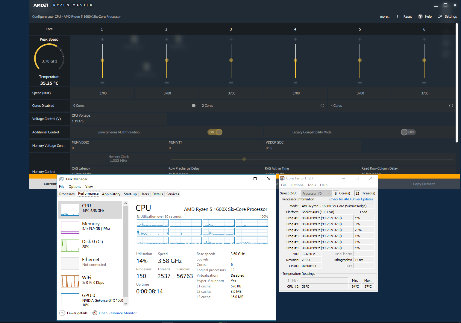Decrease core 4 speed with minus icon
This screenshot has width=461, height=323.
[295, 83]
